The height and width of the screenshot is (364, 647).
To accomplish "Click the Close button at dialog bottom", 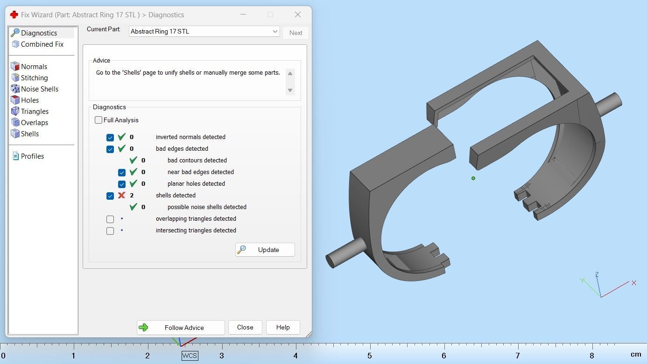I will [x=245, y=328].
